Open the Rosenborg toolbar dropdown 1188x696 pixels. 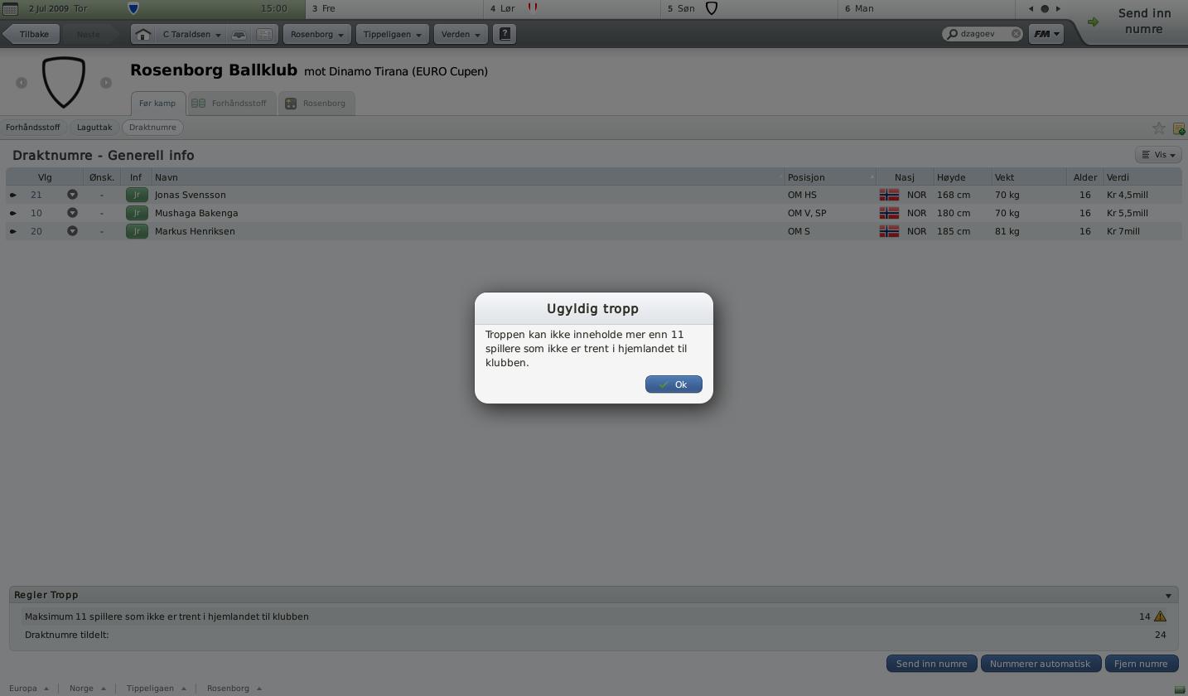click(x=317, y=34)
